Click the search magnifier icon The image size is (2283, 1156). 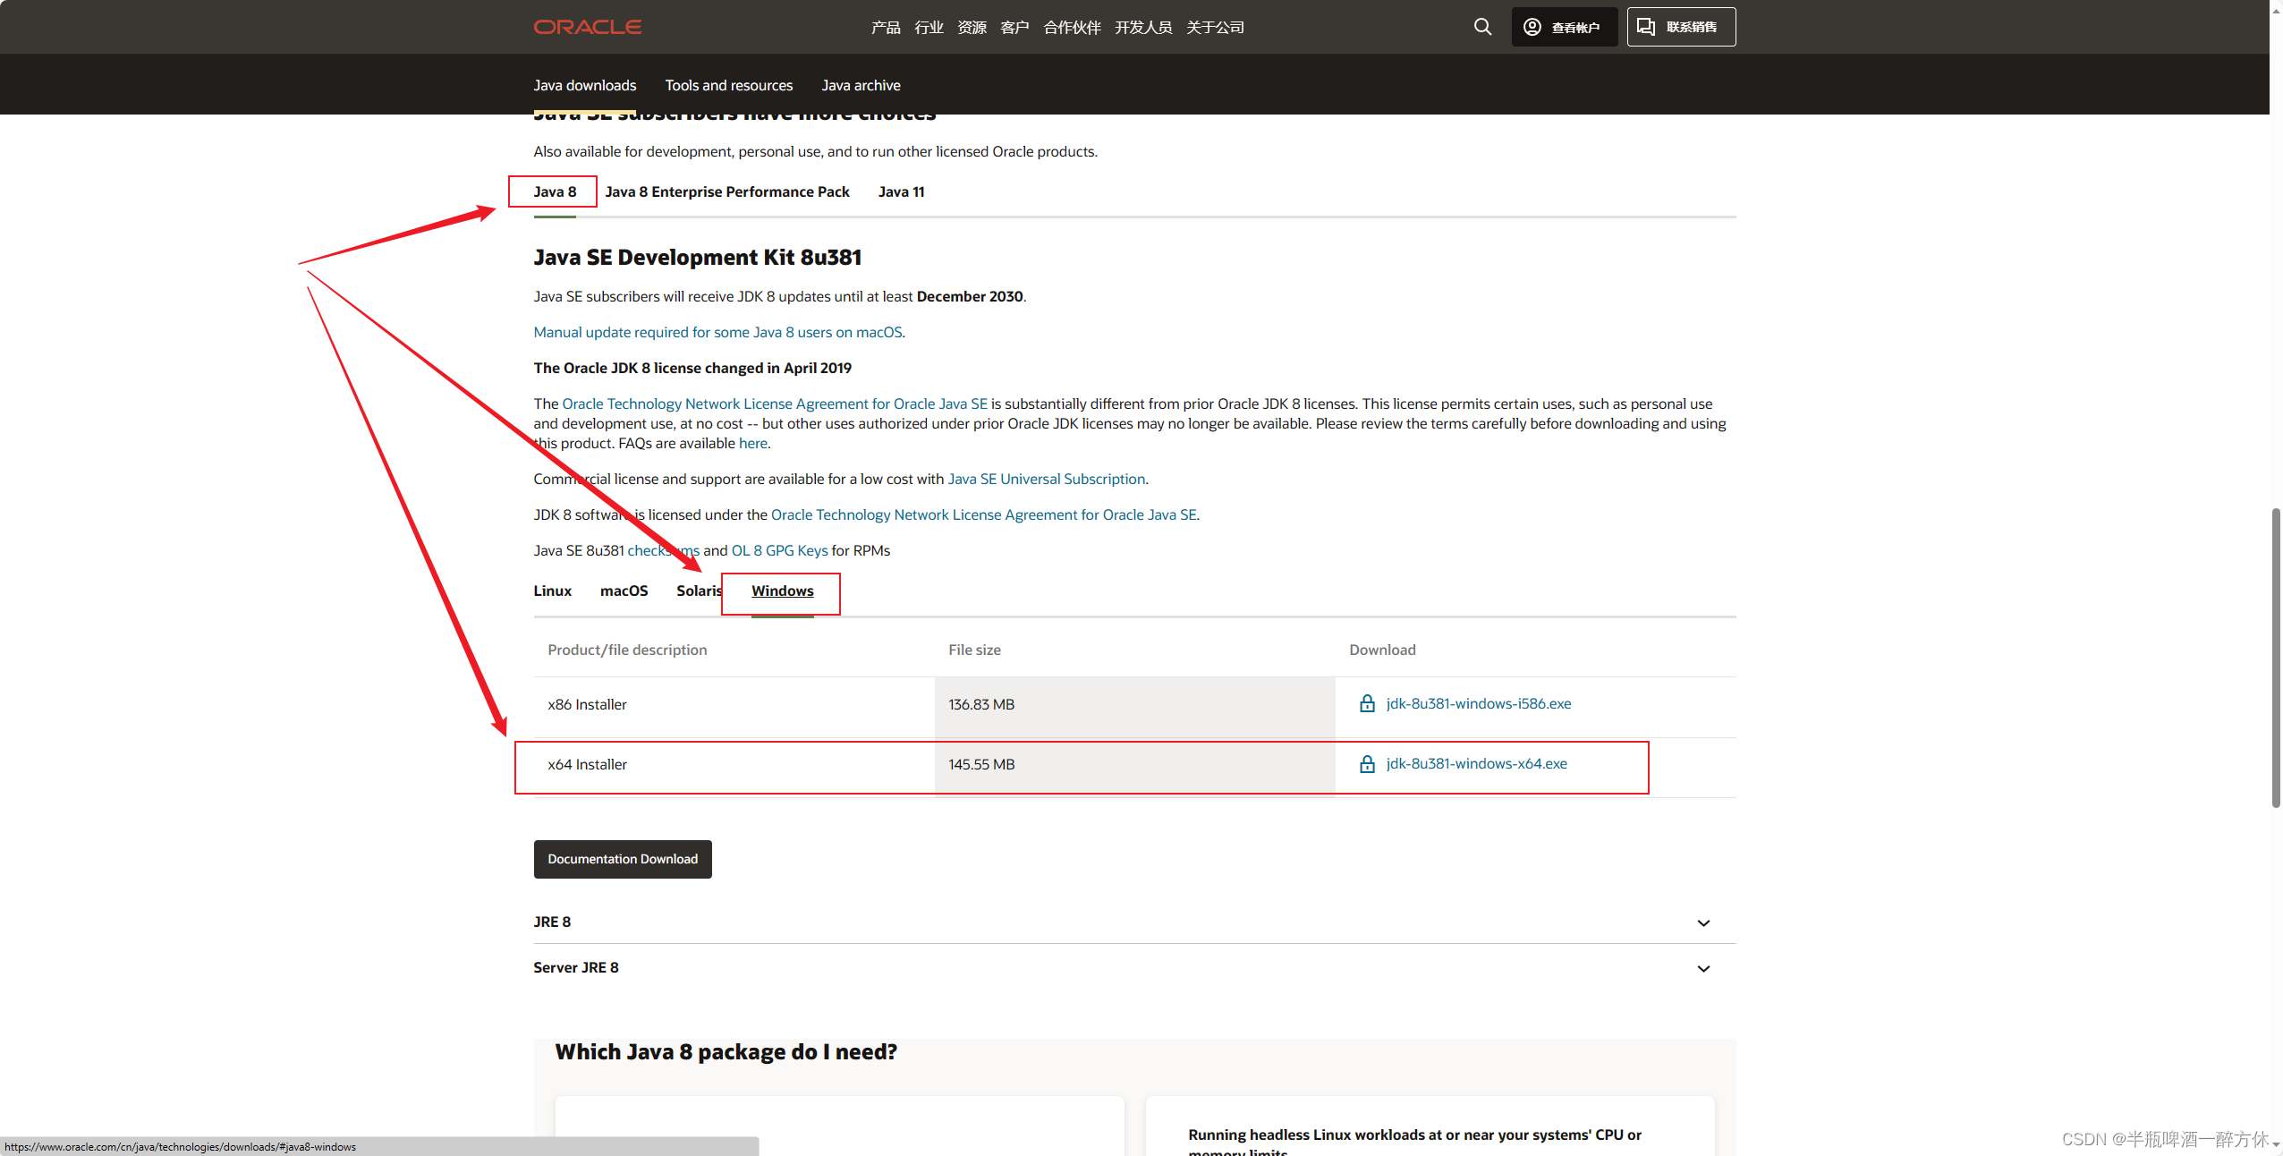[x=1482, y=27]
